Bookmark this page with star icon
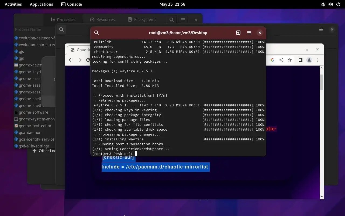Screen dimensions: 345x216 [x=290, y=60]
